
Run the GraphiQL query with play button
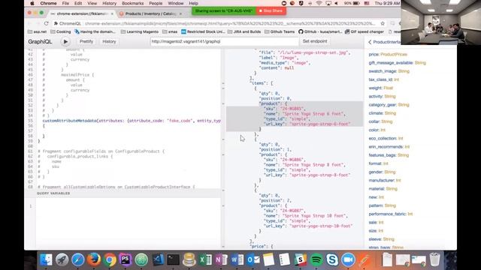click(65, 42)
